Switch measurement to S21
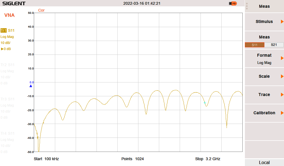Image resolution: width=284 pixels, height=166 pixels. [x=274, y=45]
